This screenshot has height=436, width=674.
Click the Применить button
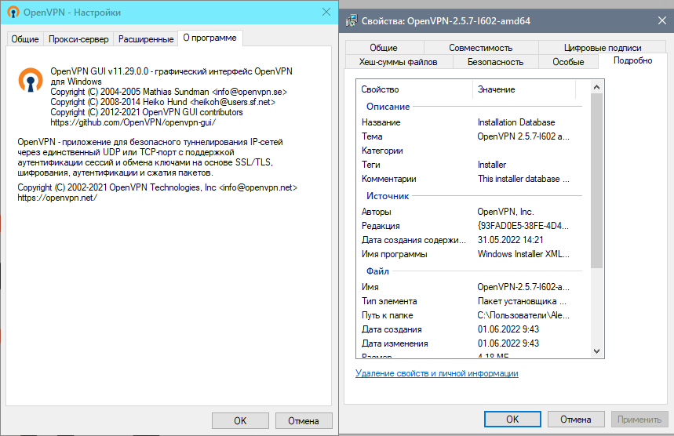pyautogui.click(x=639, y=419)
